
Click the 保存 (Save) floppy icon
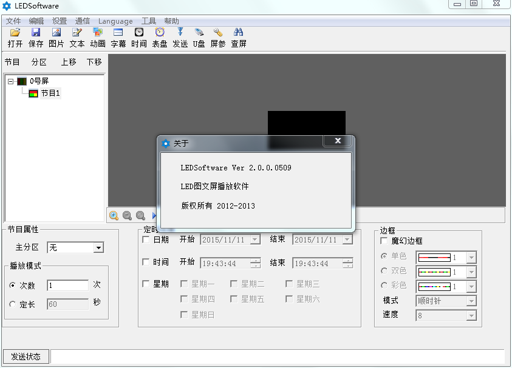tap(36, 32)
